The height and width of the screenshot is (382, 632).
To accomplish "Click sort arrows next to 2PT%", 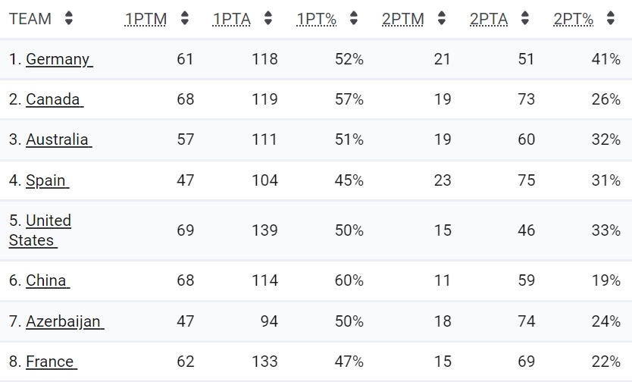I will coord(611,18).
